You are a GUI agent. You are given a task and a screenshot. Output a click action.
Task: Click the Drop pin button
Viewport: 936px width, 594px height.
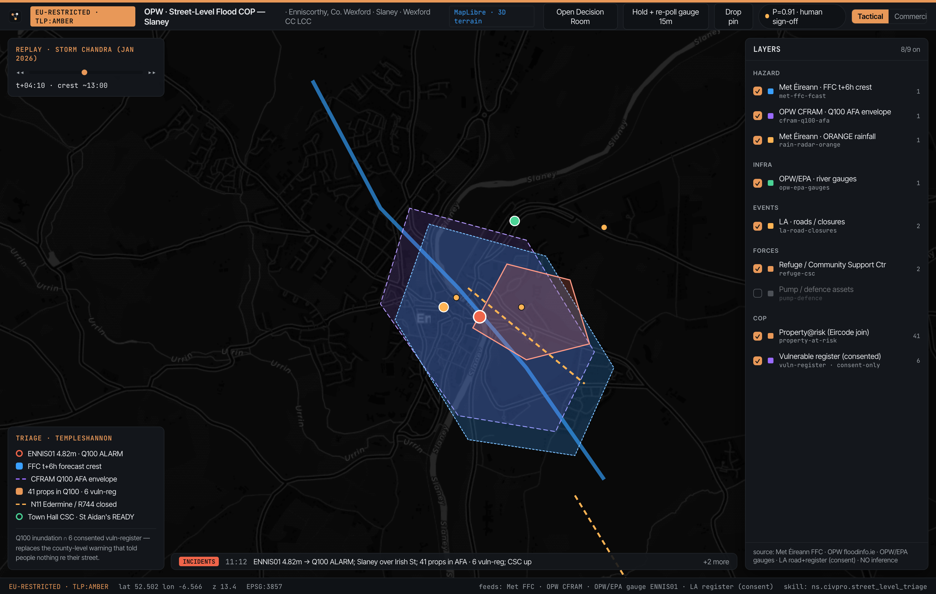click(733, 16)
